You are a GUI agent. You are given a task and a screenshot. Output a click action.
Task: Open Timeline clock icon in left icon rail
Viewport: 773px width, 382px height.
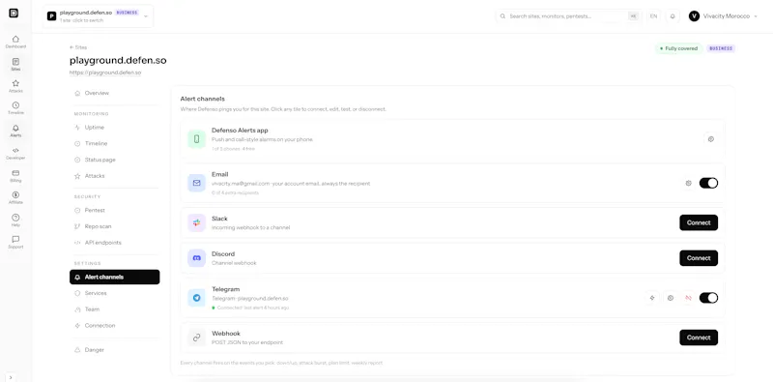coord(15,108)
